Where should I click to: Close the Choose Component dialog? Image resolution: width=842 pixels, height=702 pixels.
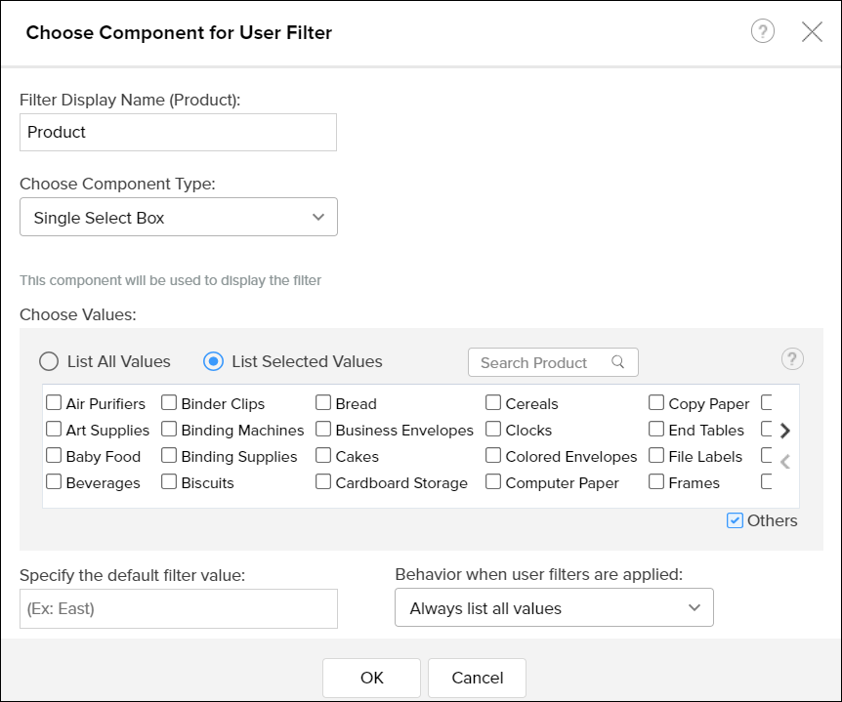(812, 31)
